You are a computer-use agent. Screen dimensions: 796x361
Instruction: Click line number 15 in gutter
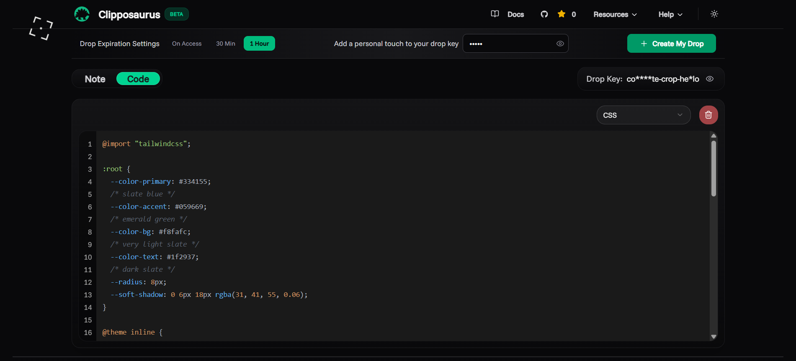(x=88, y=320)
